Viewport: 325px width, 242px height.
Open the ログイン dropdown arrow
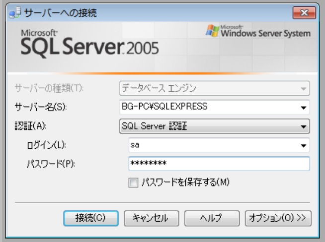tap(304, 145)
